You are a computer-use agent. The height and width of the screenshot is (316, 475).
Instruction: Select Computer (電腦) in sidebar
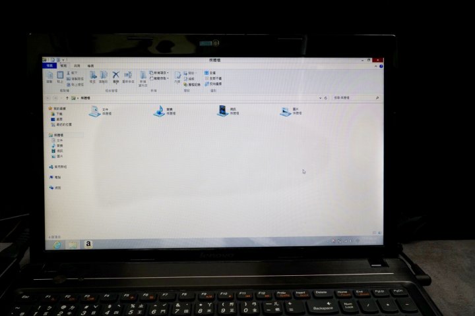(55, 178)
